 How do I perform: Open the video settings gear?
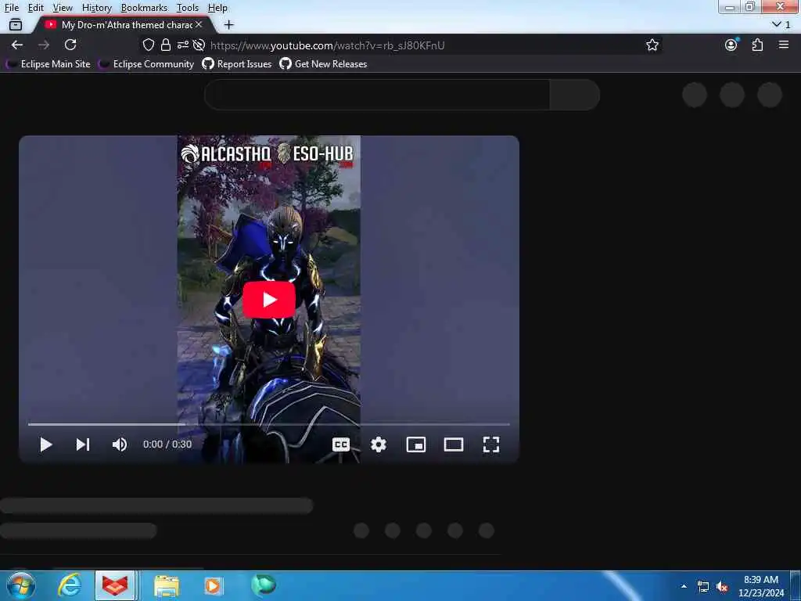tap(379, 444)
